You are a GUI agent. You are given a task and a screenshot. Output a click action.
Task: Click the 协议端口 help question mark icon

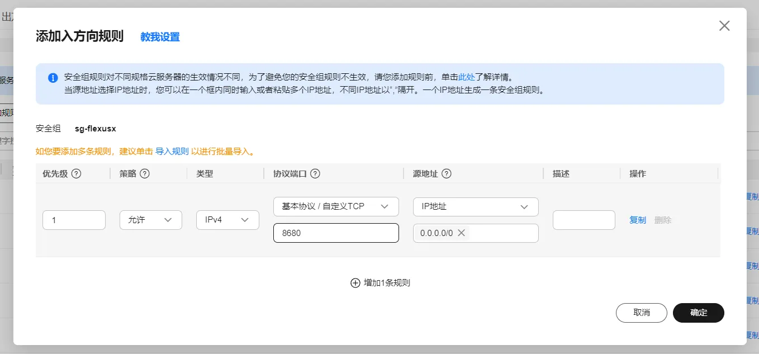[315, 174]
